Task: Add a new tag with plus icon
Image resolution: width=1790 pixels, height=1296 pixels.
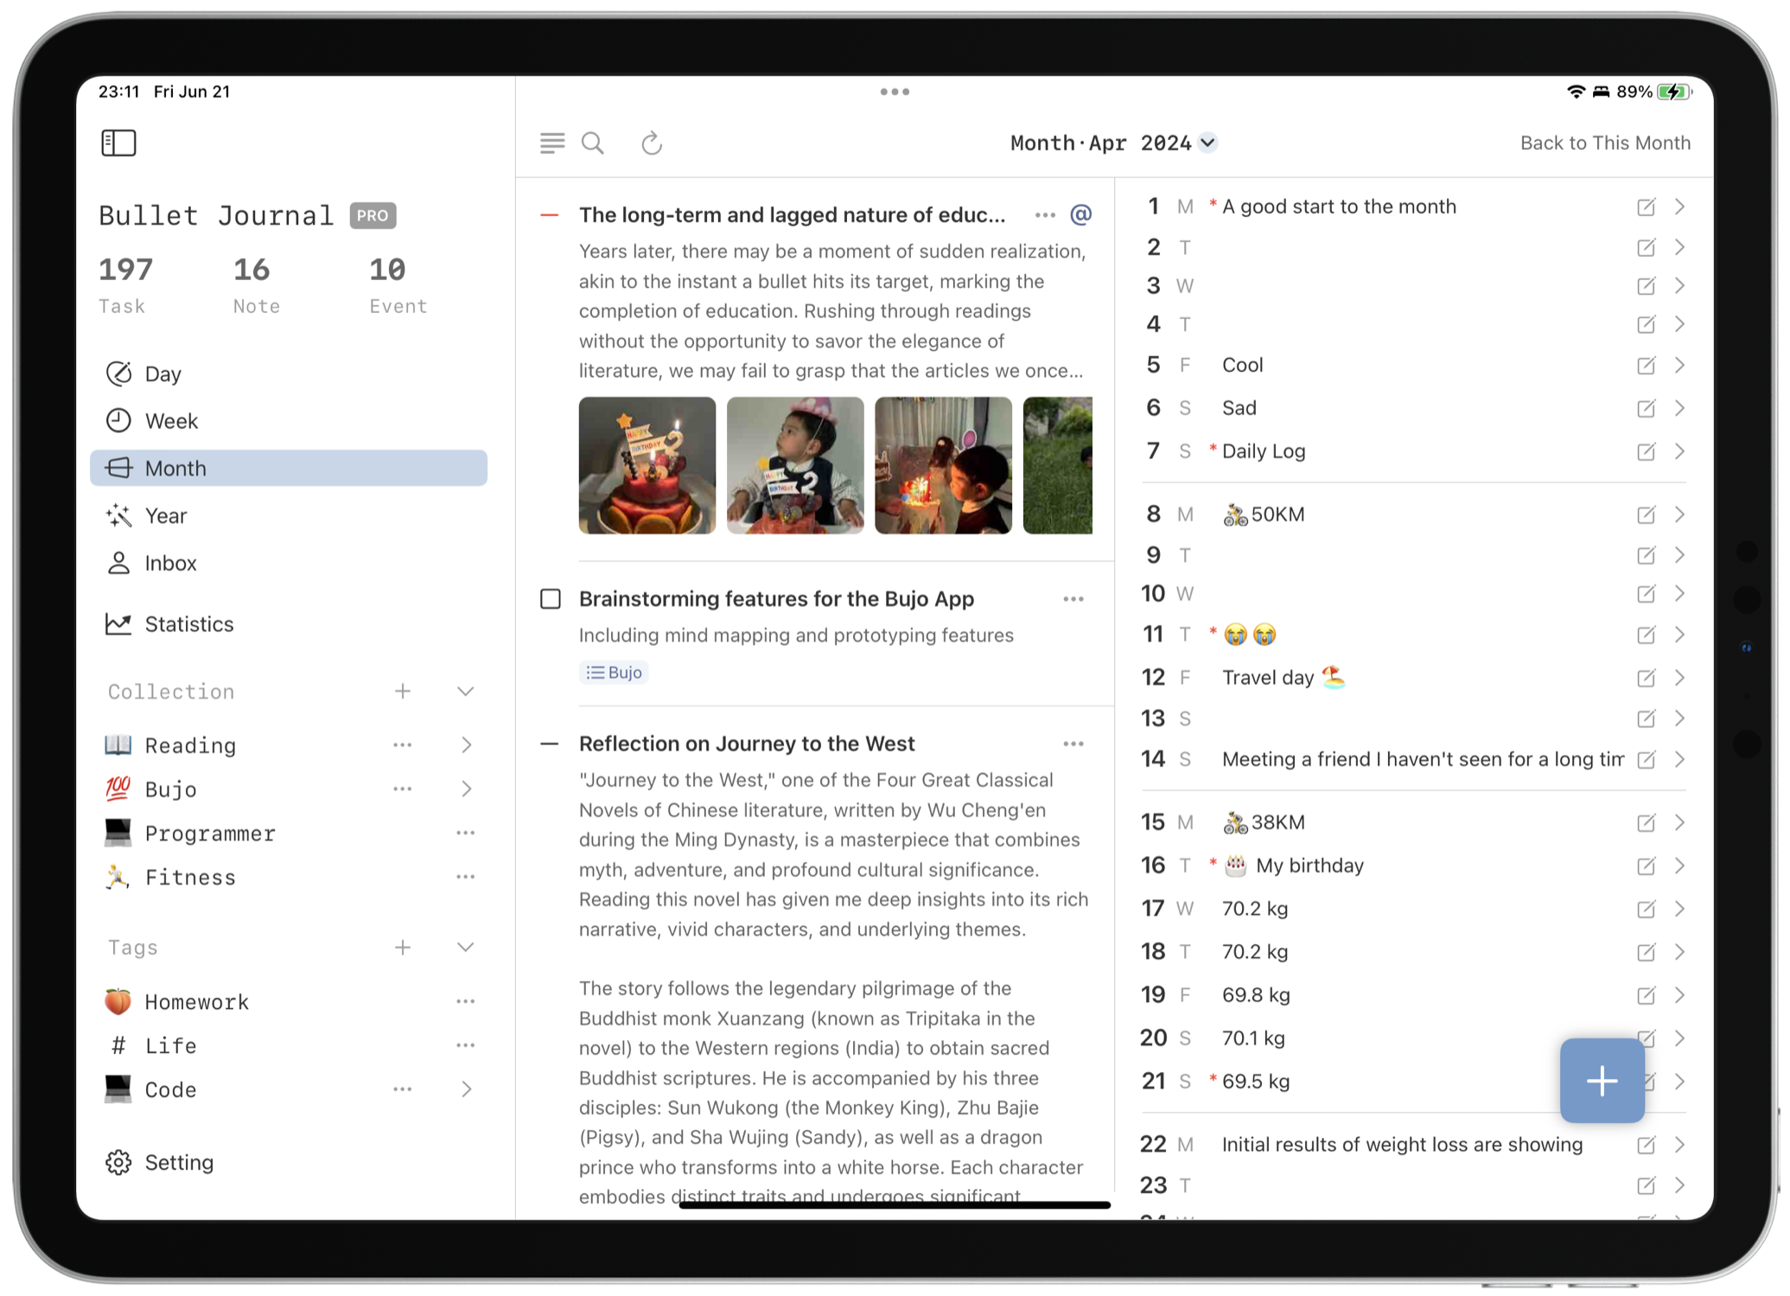Action: pos(403,947)
